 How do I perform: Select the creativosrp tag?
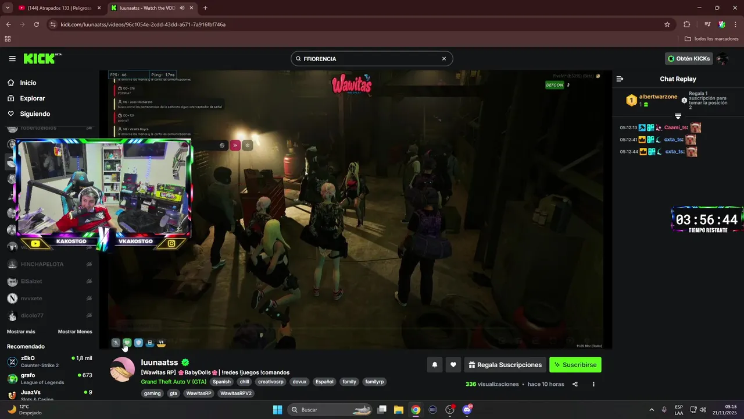(271, 382)
